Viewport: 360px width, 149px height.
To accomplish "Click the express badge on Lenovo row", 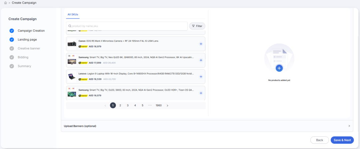I will 83,79.
